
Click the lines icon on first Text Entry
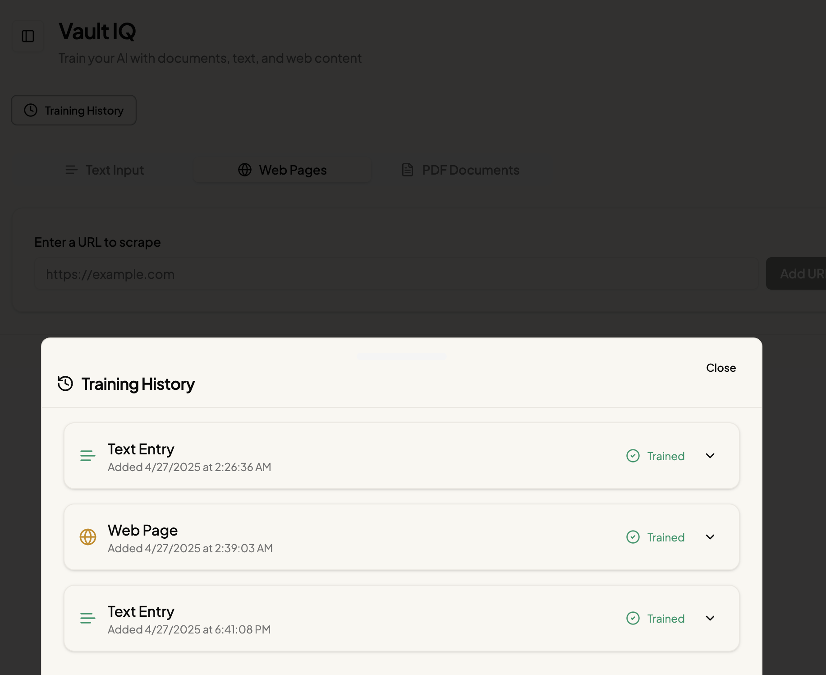coord(88,456)
